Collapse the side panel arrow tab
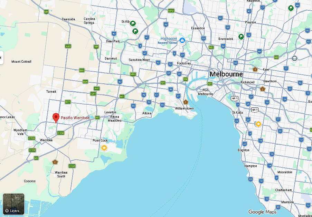This screenshot has height=217, width=312. coord(1,58)
